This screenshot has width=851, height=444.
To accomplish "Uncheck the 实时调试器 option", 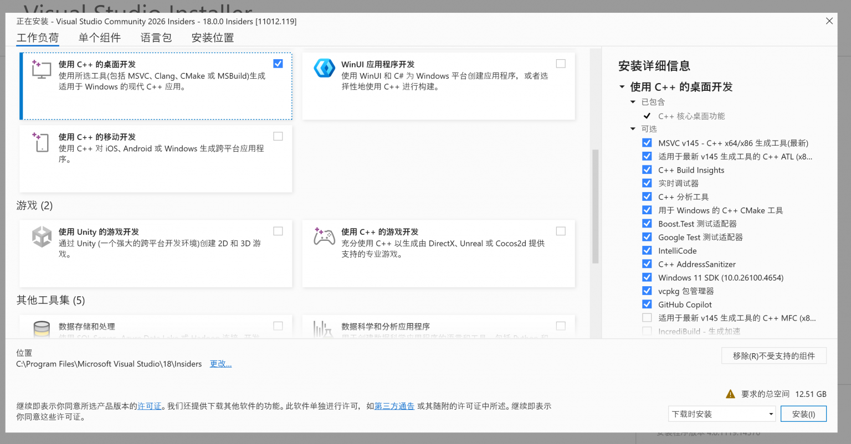I will pos(647,183).
